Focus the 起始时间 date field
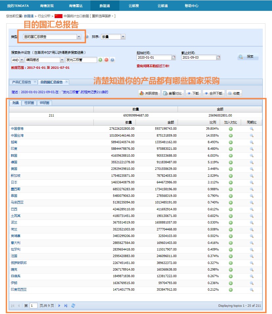This screenshot has height=314, width=272. [154, 58]
